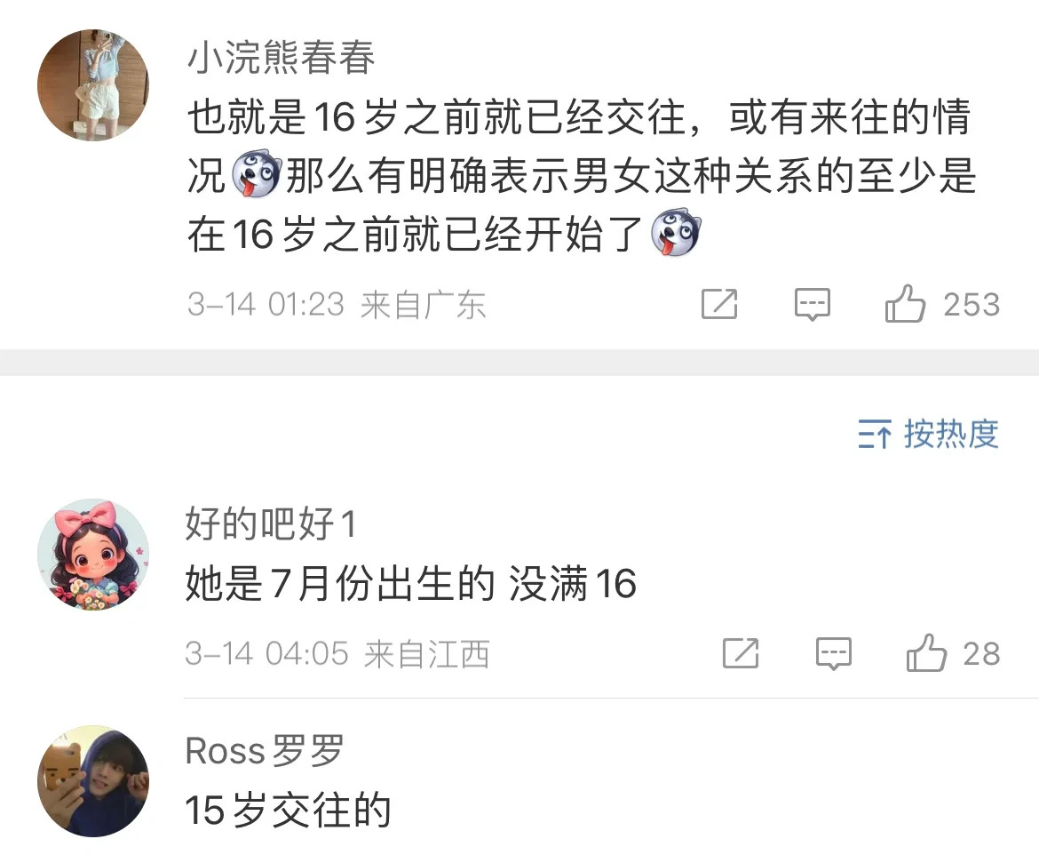The width and height of the screenshot is (1039, 855).
Task: Open the reply icon on 好的吧好1's comment
Action: pyautogui.click(x=834, y=654)
